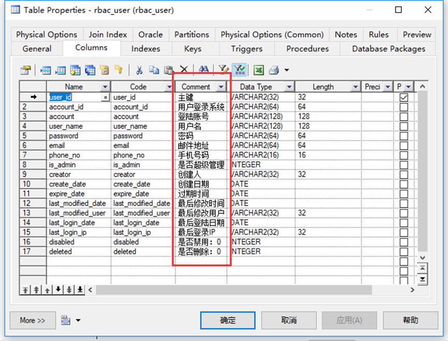Move selected row up one line
Screen dimensions: 448x341
click(x=47, y=290)
